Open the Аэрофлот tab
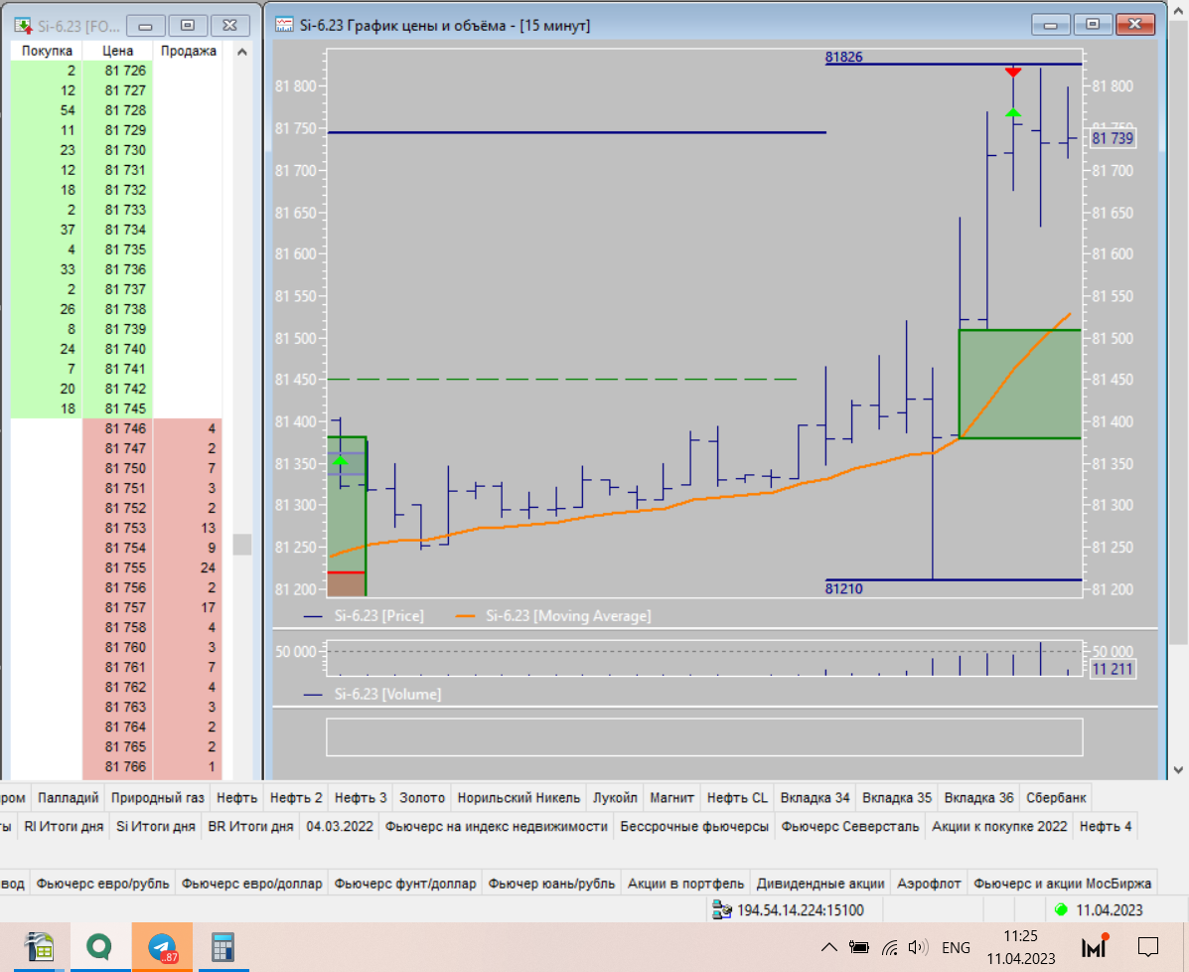This screenshot has height=972, width=1189. (929, 884)
